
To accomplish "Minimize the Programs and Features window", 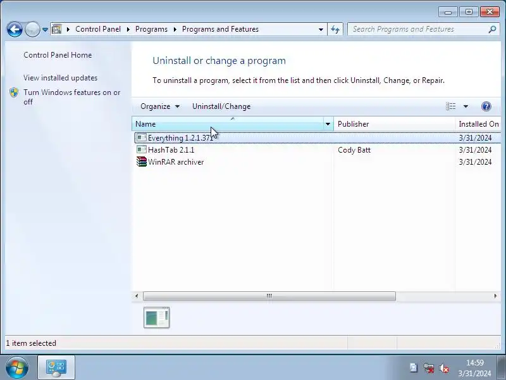I will click(448, 12).
